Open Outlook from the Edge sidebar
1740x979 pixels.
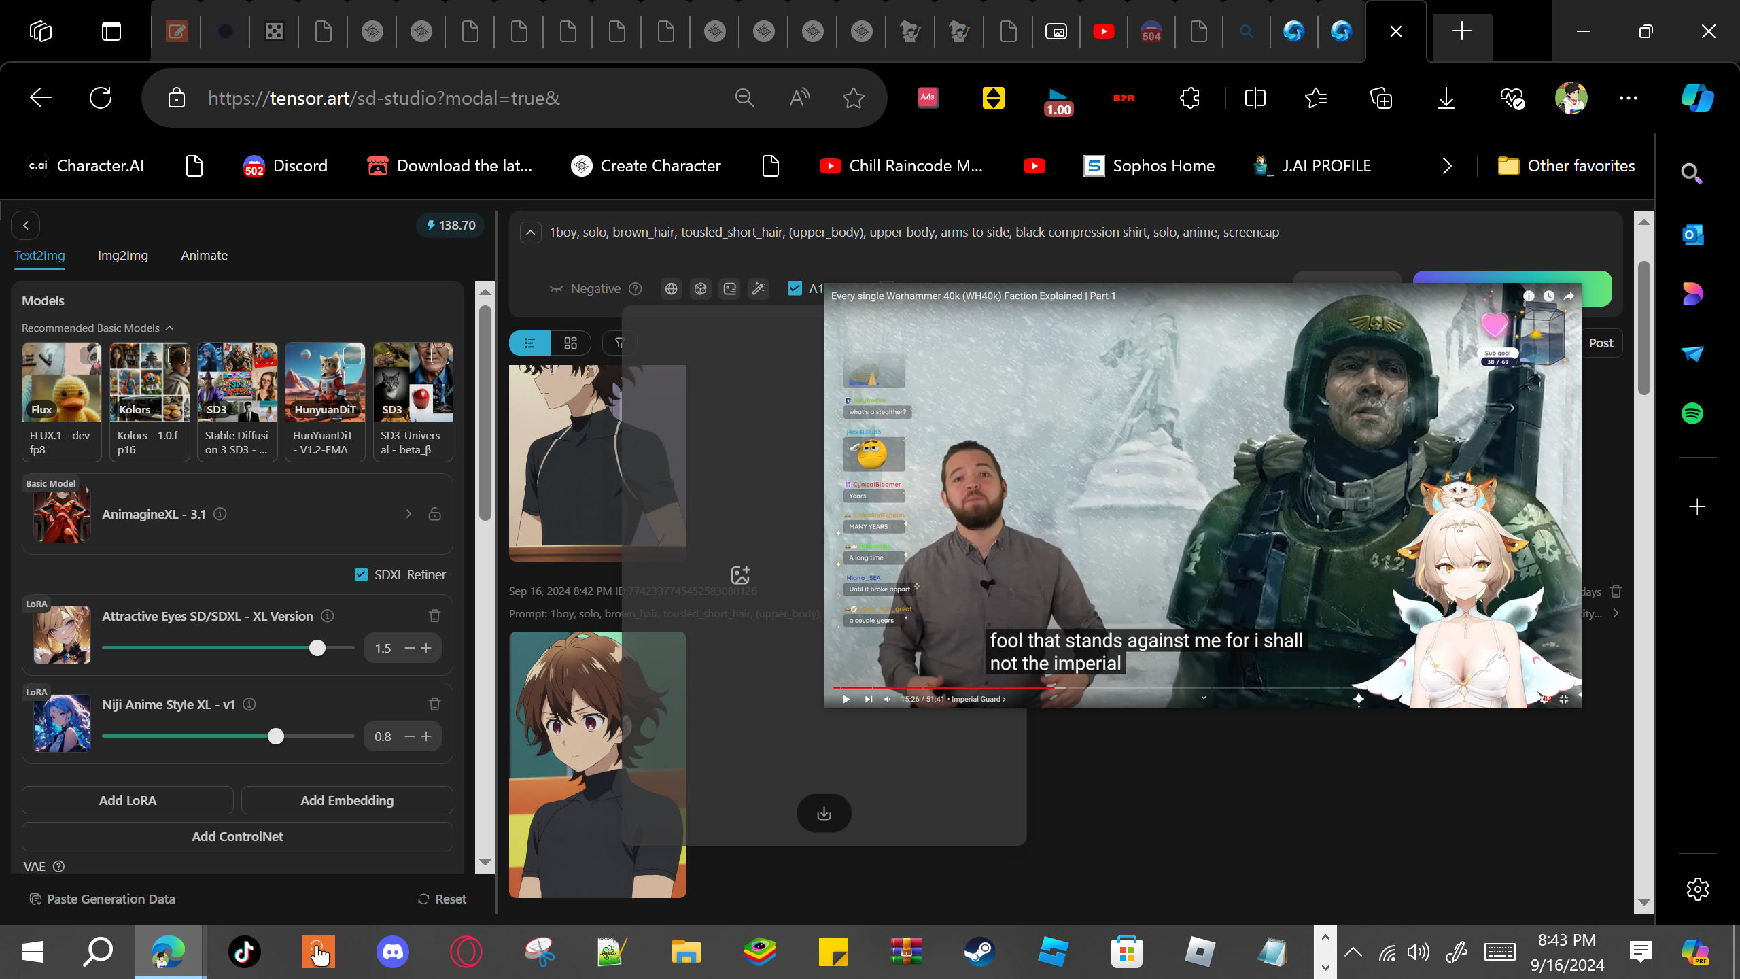(1692, 235)
